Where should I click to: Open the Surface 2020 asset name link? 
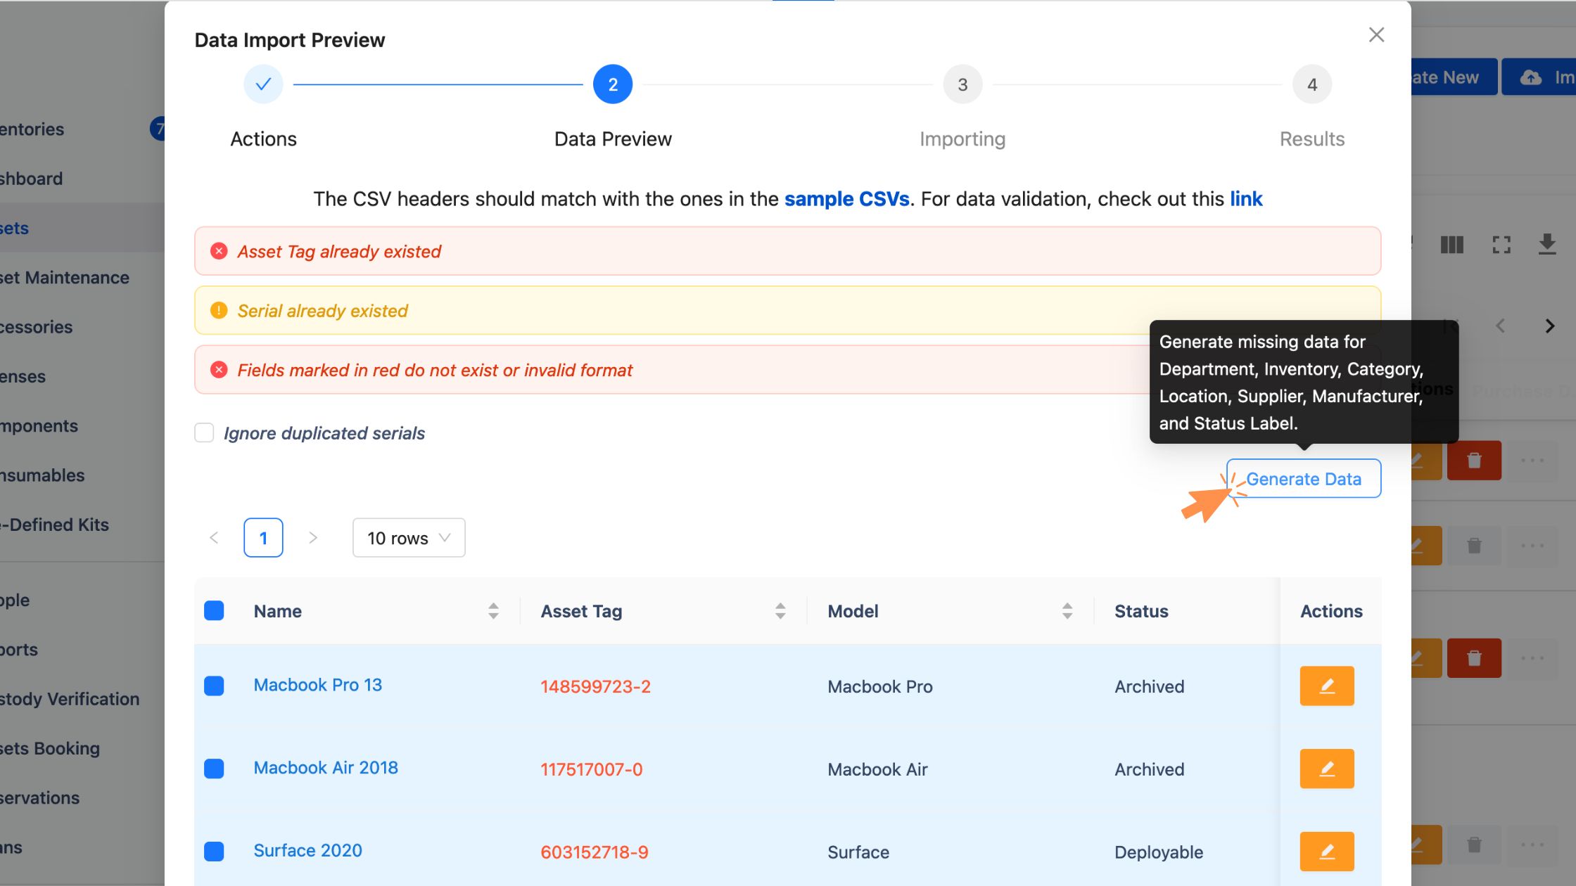307,851
